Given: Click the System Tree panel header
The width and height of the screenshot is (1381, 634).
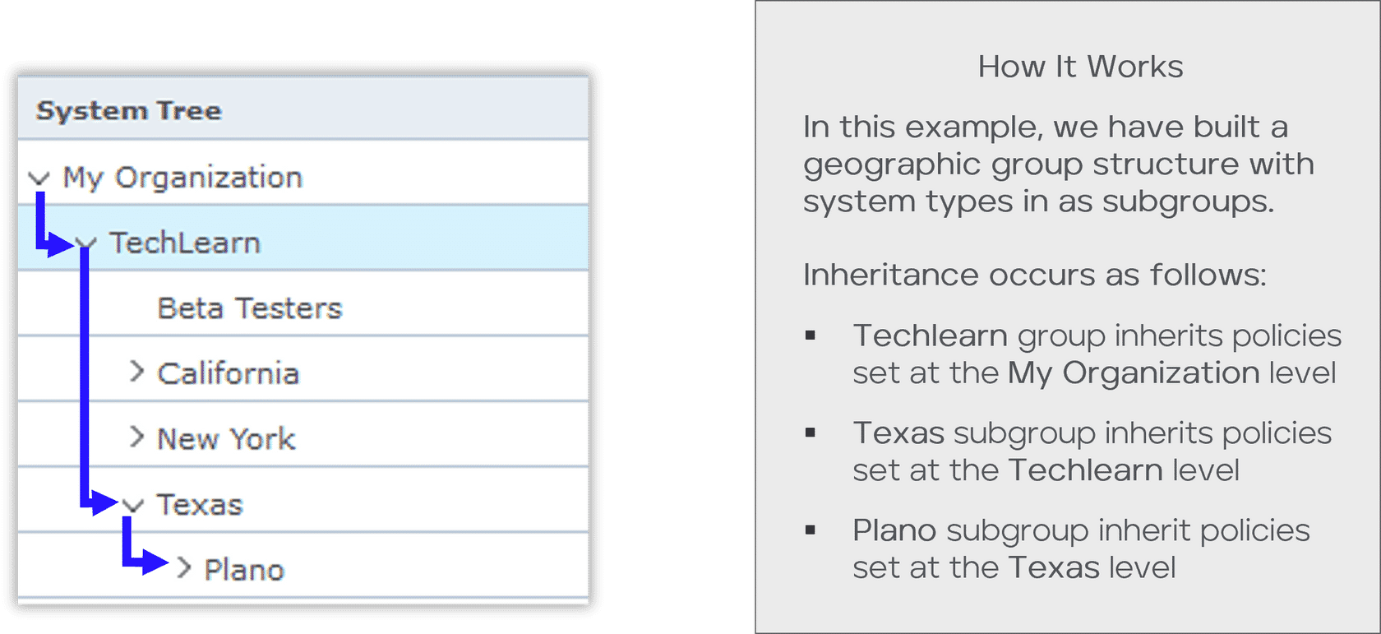Looking at the screenshot, I should click(129, 110).
